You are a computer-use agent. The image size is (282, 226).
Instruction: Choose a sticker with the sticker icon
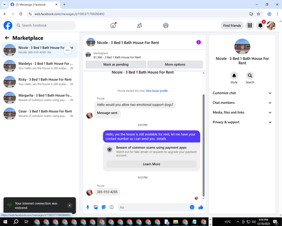click(104, 207)
